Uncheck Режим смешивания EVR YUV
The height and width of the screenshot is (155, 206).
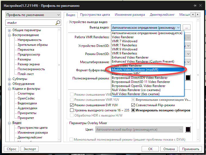point(72,105)
